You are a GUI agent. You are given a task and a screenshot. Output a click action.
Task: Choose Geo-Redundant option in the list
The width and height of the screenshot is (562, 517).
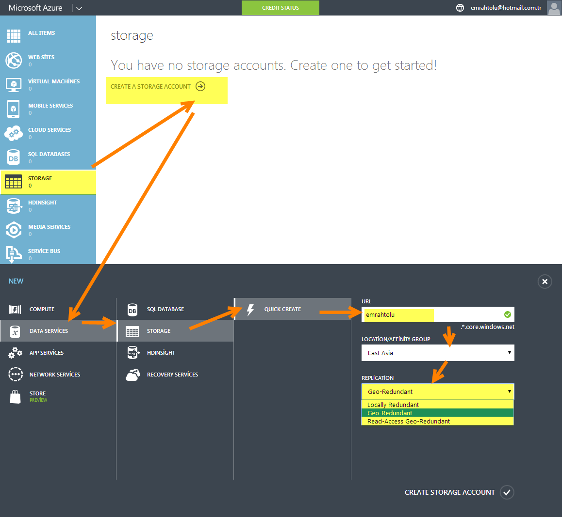pos(438,413)
